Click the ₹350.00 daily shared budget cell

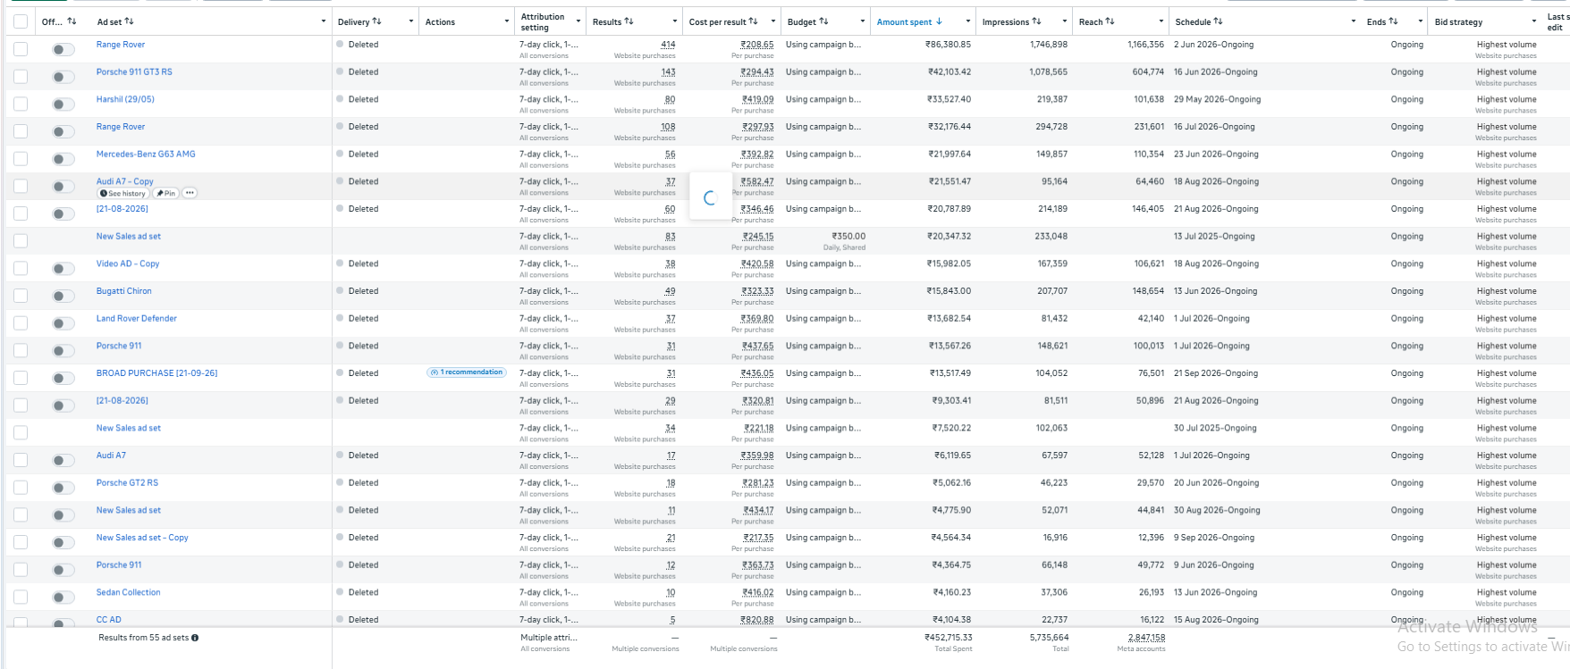point(848,237)
